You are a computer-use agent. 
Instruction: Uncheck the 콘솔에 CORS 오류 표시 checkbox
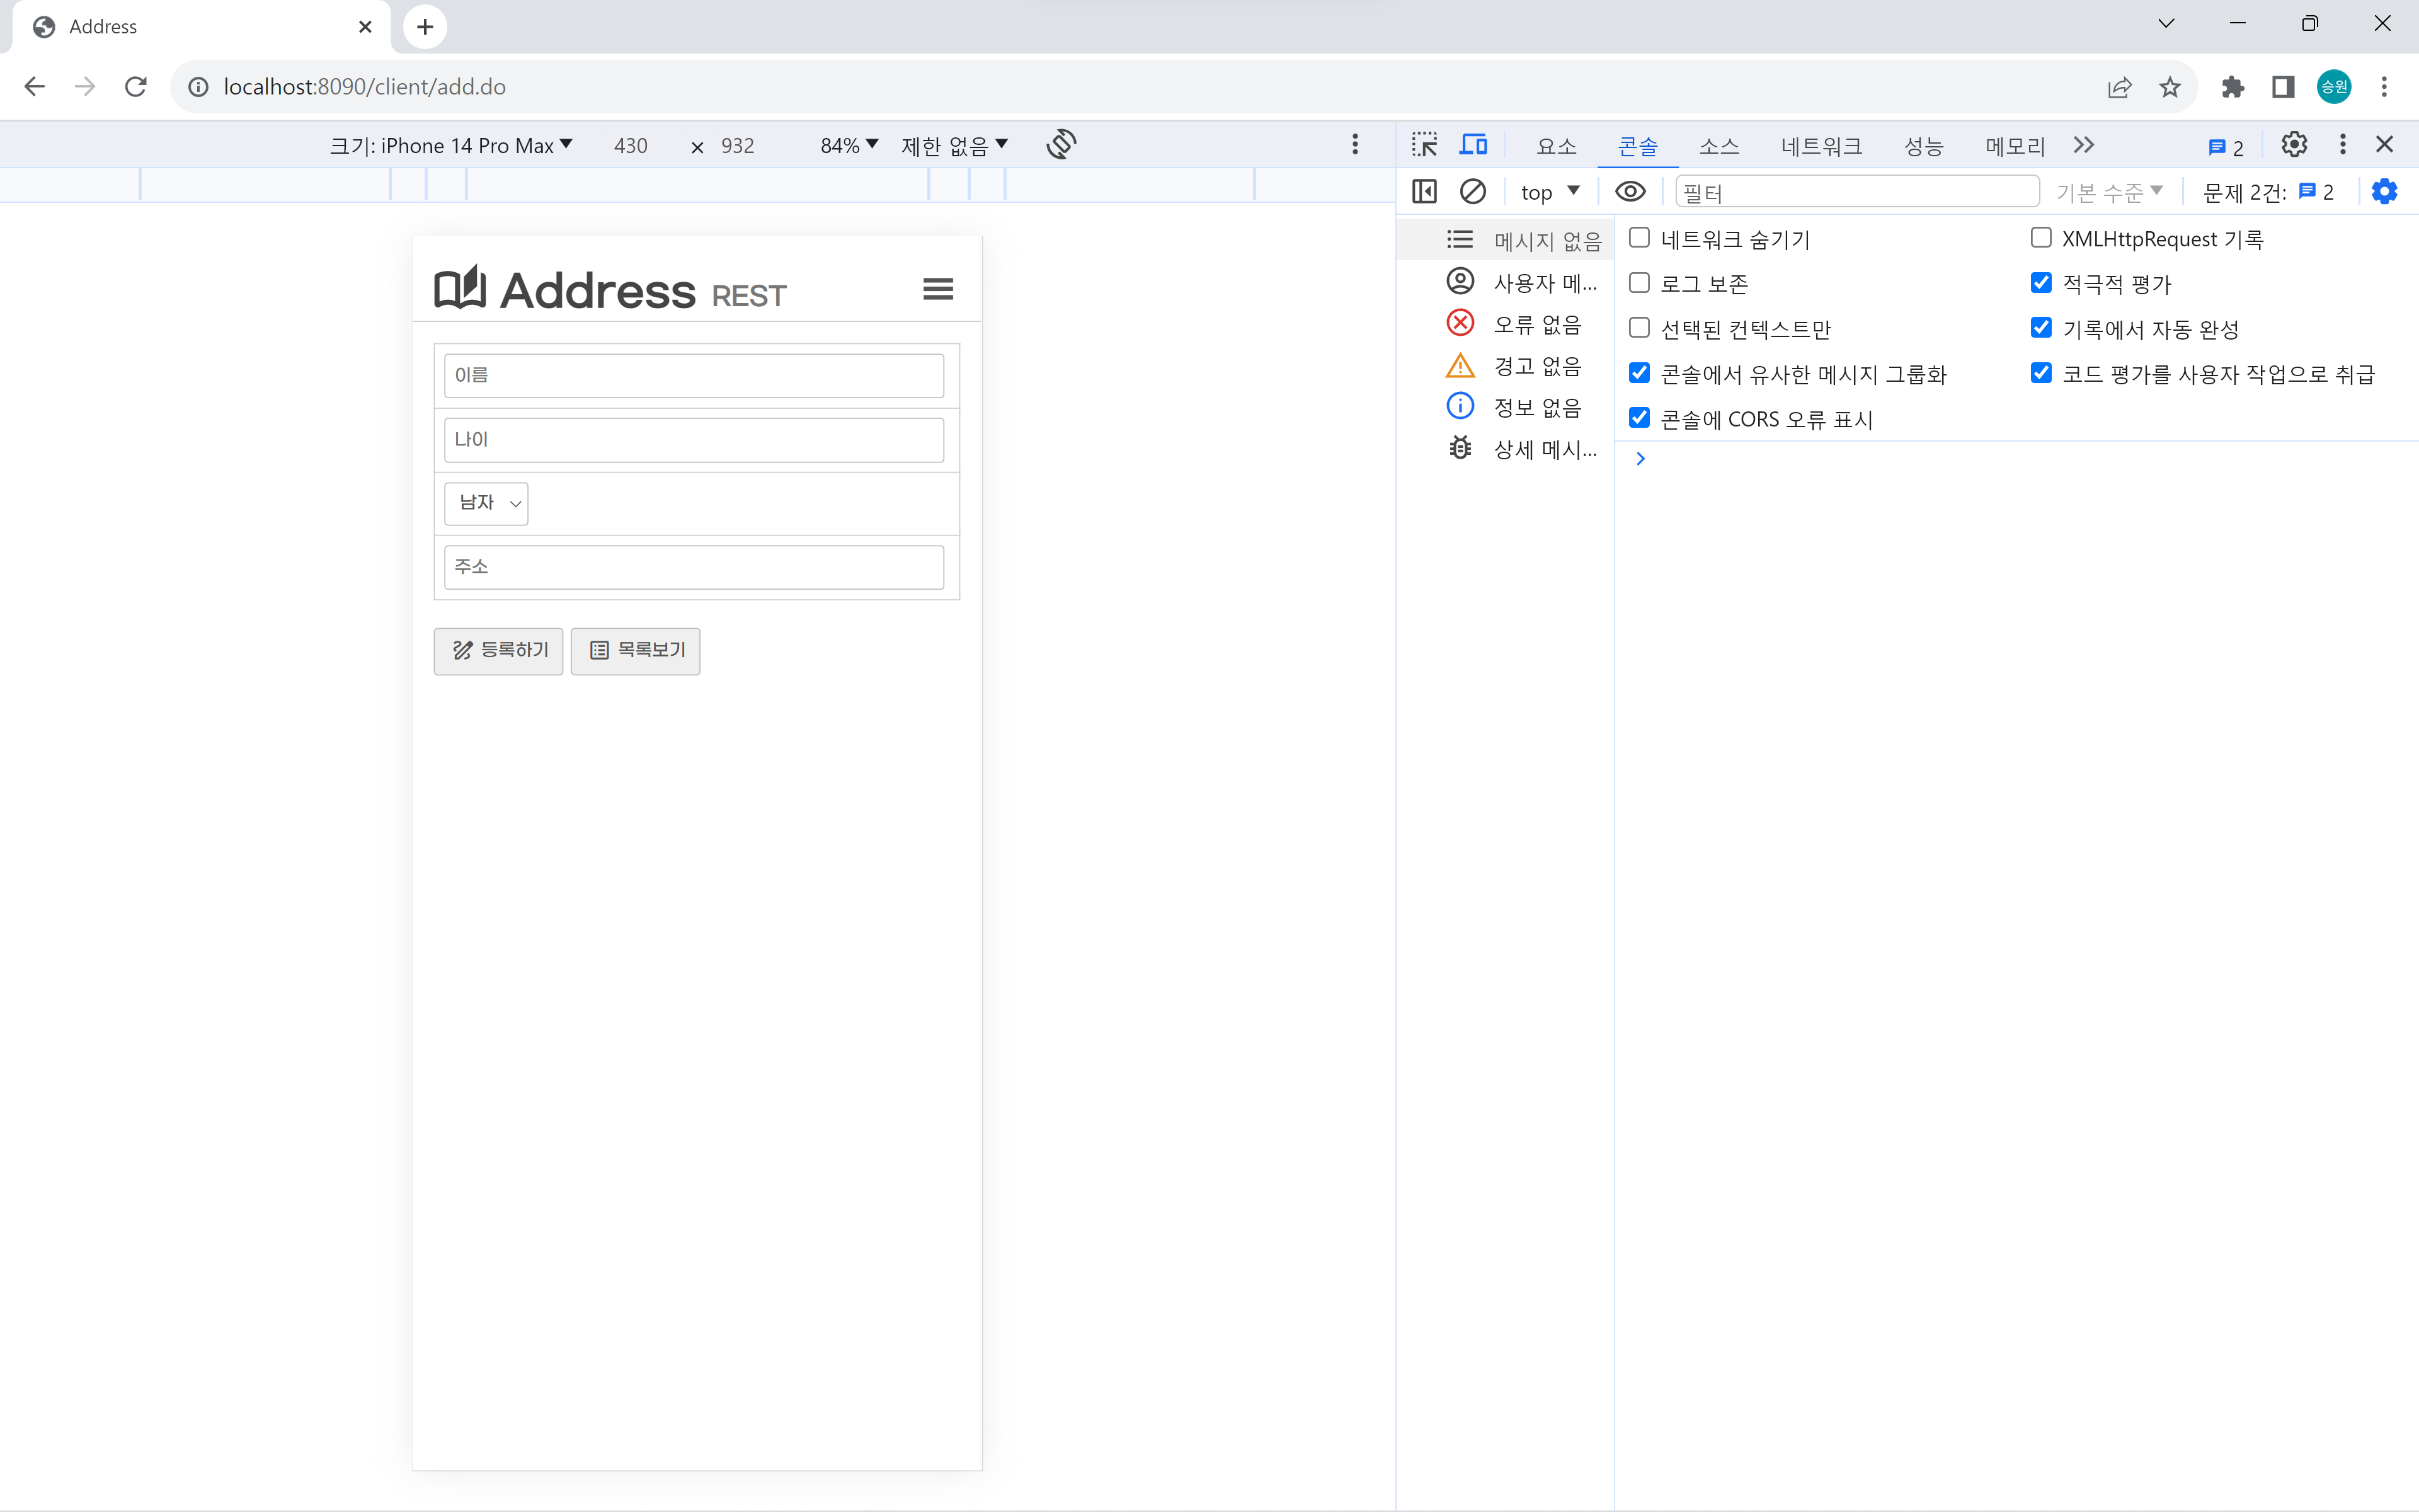tap(1639, 418)
